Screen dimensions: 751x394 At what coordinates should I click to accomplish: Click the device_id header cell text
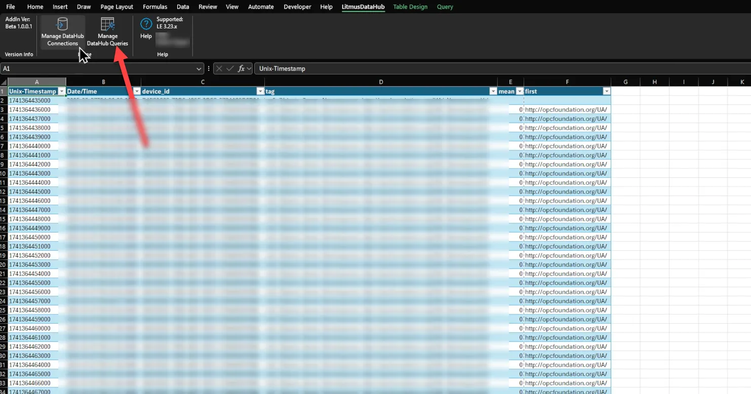pos(156,91)
